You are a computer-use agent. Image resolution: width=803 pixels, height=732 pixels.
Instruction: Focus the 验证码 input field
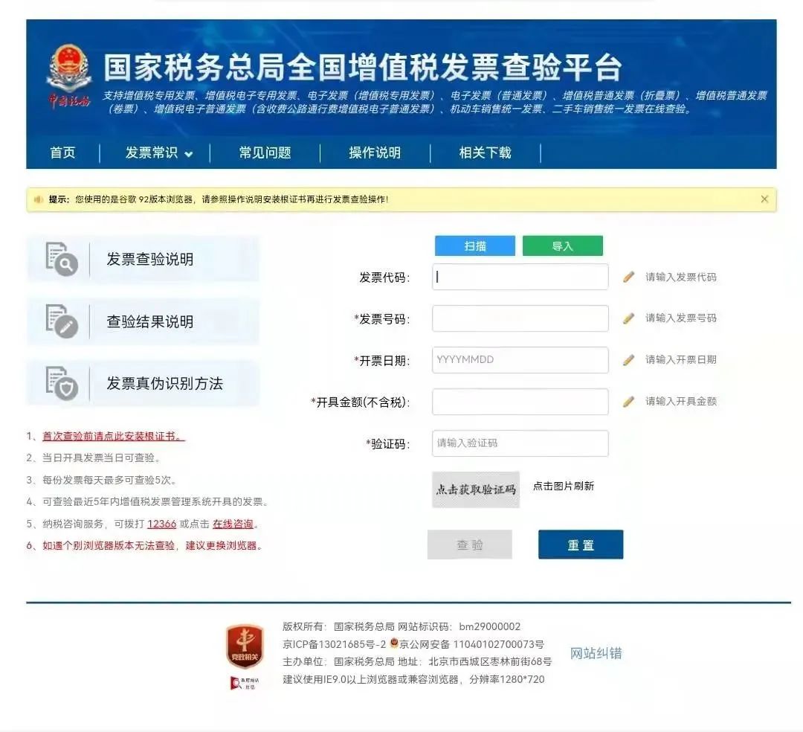pyautogui.click(x=520, y=443)
